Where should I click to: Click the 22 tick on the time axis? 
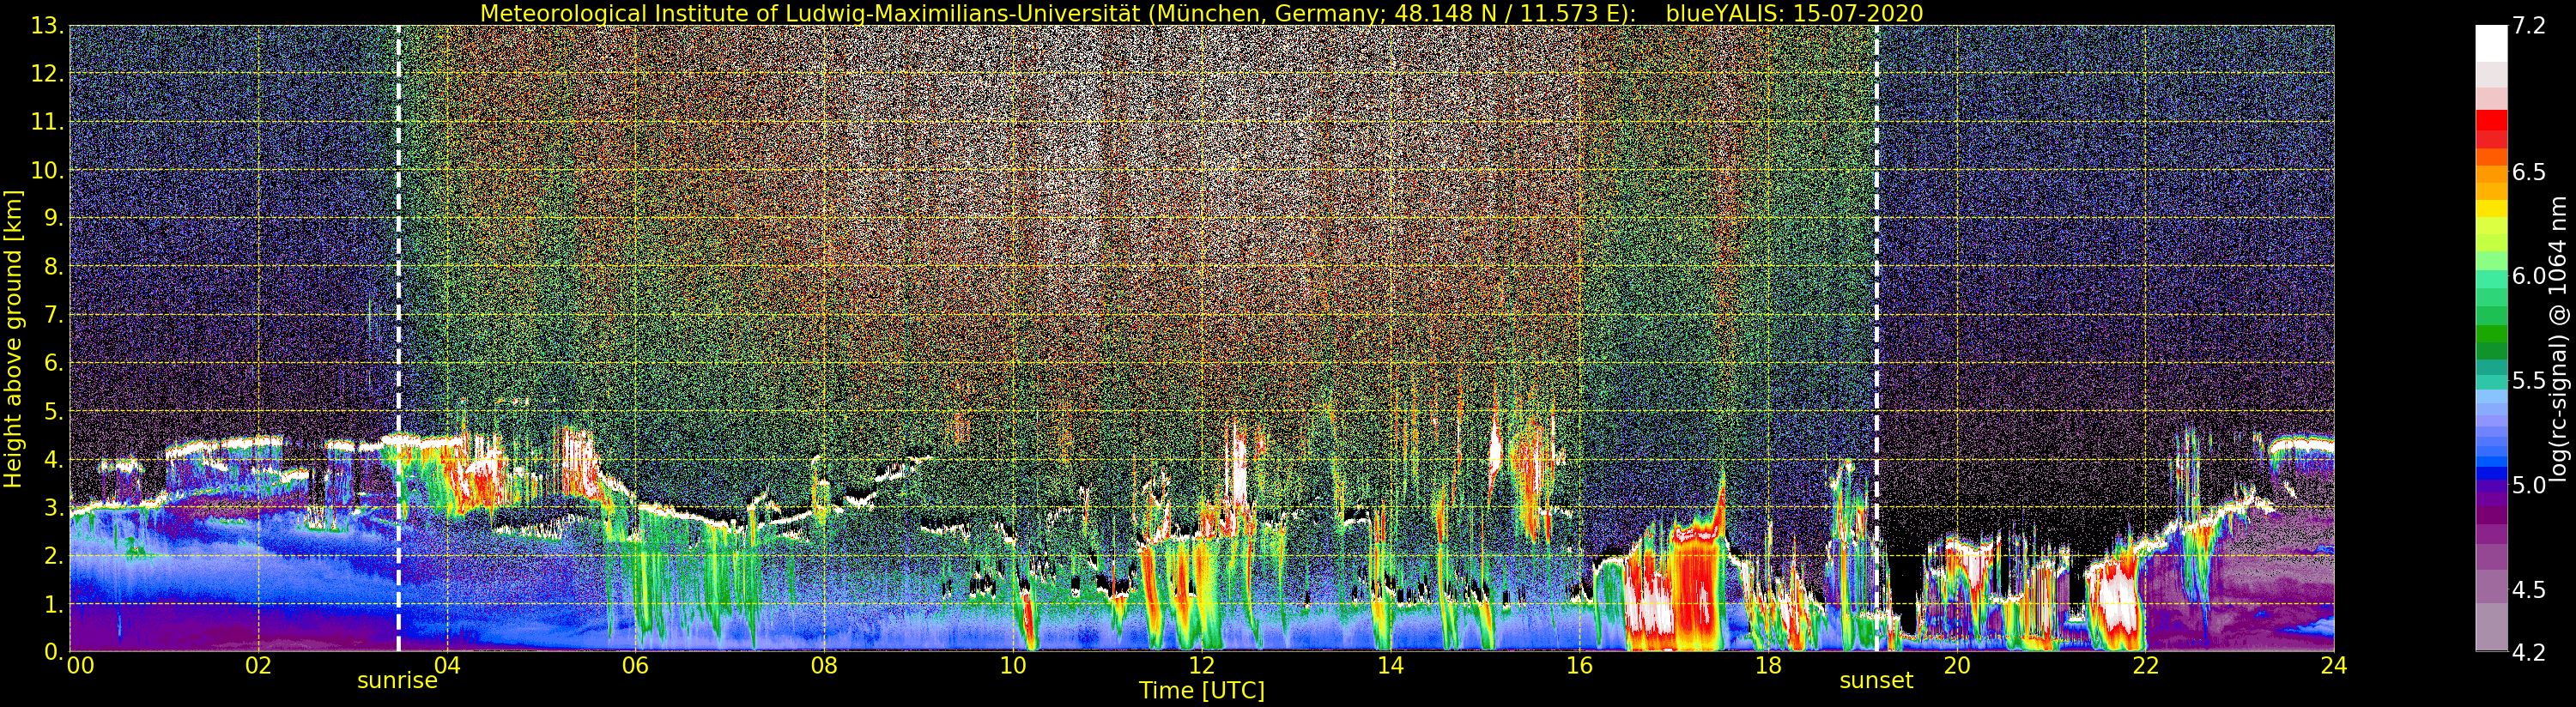tap(2145, 665)
